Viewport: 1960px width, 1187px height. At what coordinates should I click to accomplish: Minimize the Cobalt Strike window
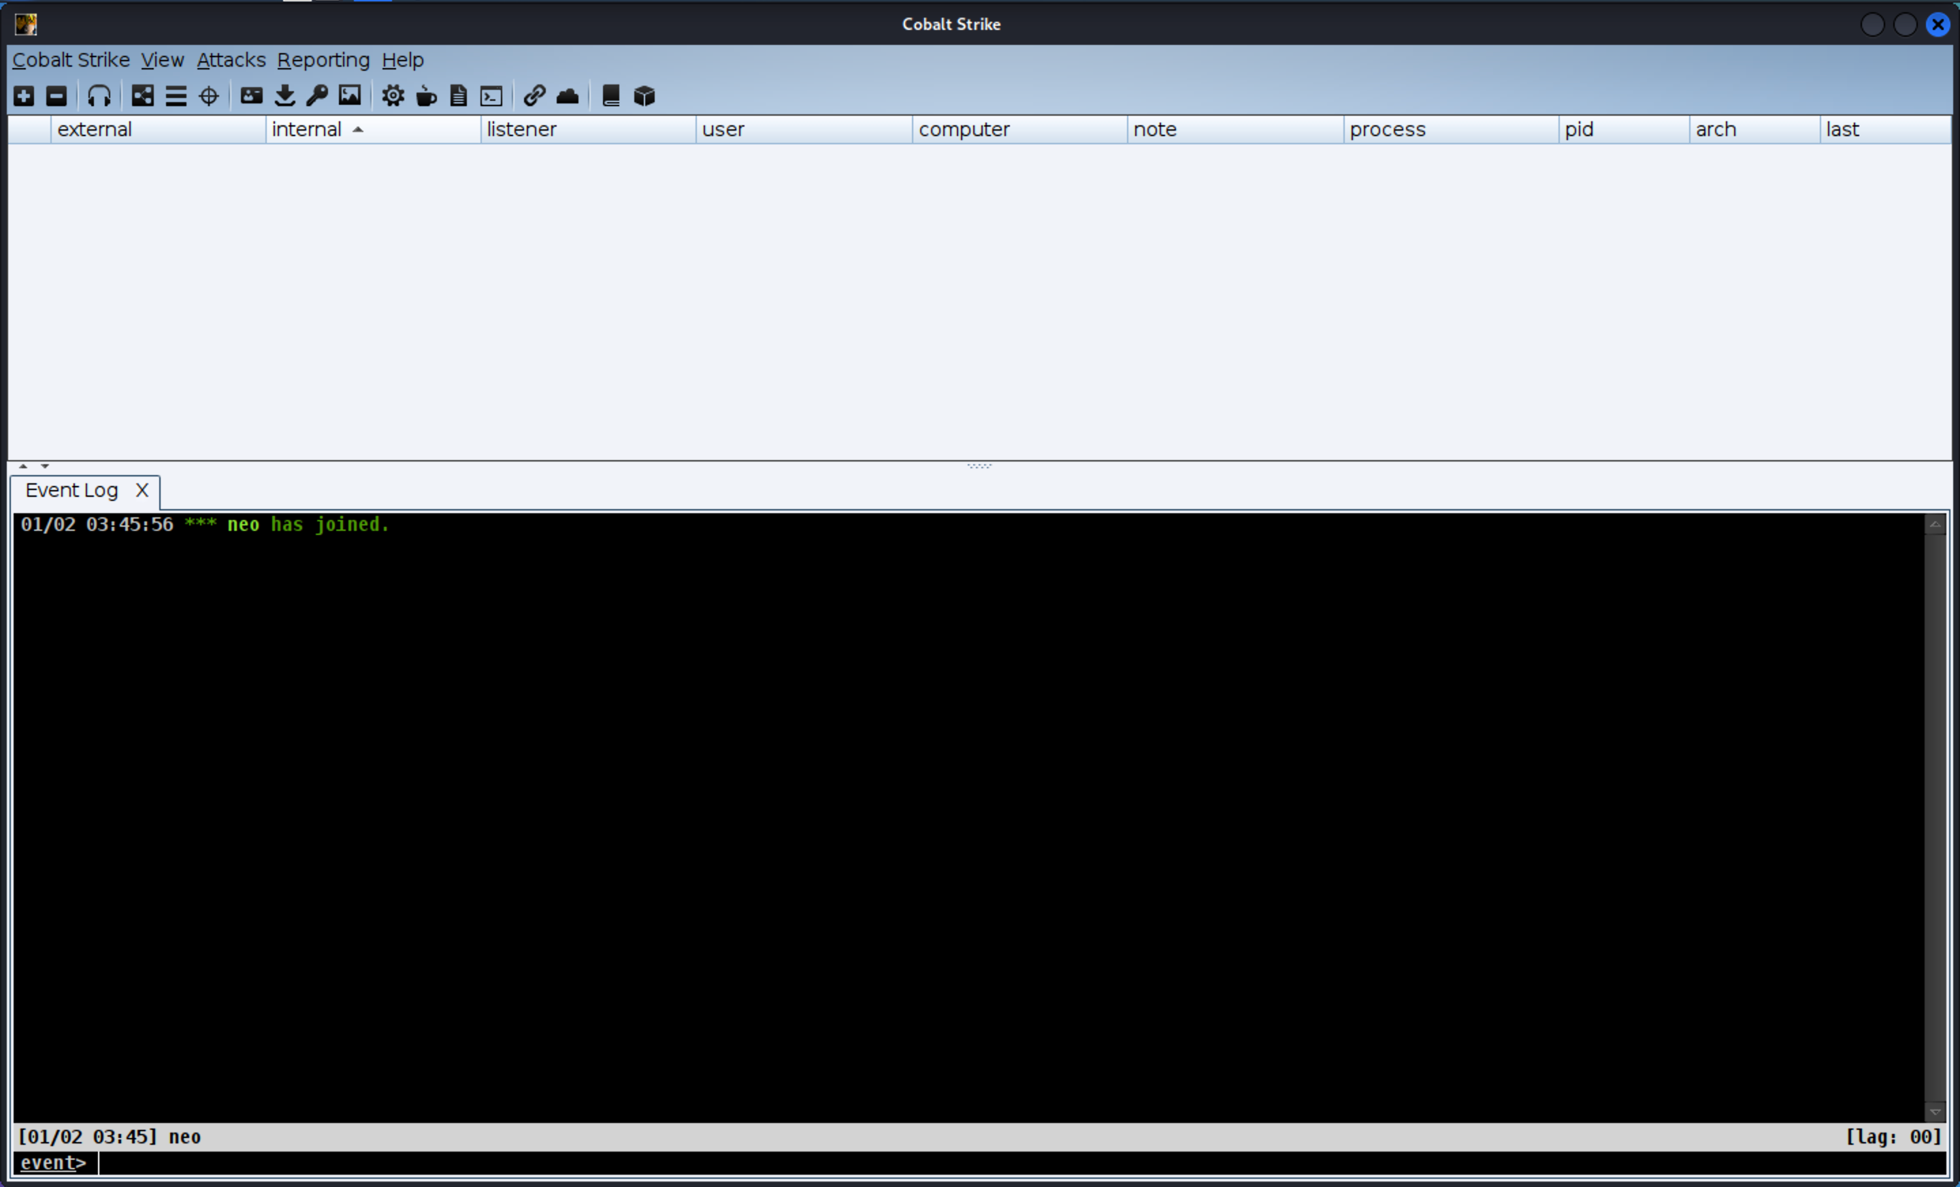pyautogui.click(x=1872, y=25)
